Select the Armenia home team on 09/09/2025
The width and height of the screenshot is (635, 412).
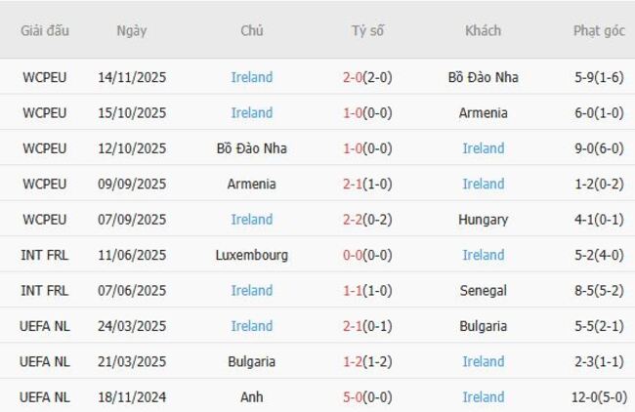pos(252,184)
